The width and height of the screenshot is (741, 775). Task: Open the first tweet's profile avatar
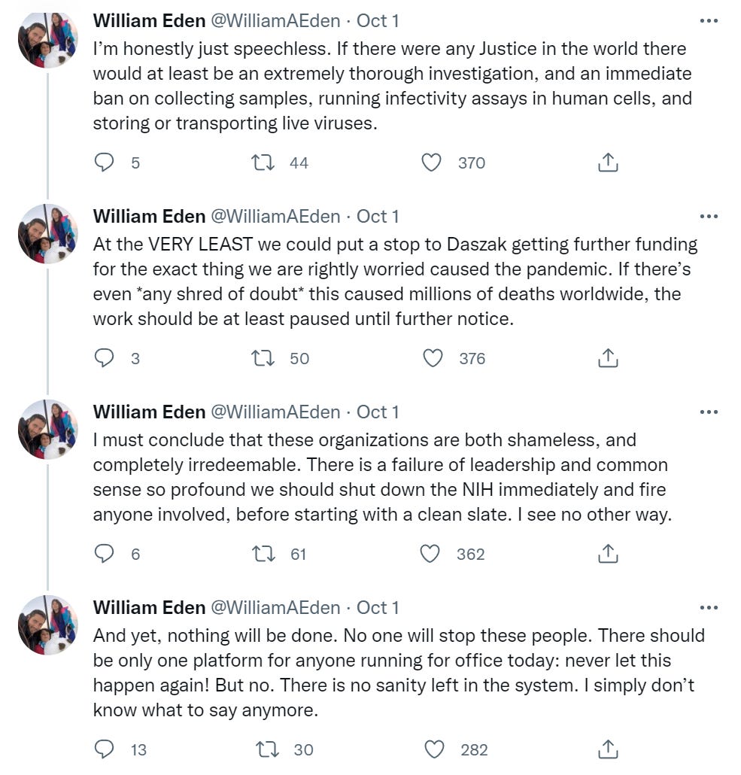(47, 39)
